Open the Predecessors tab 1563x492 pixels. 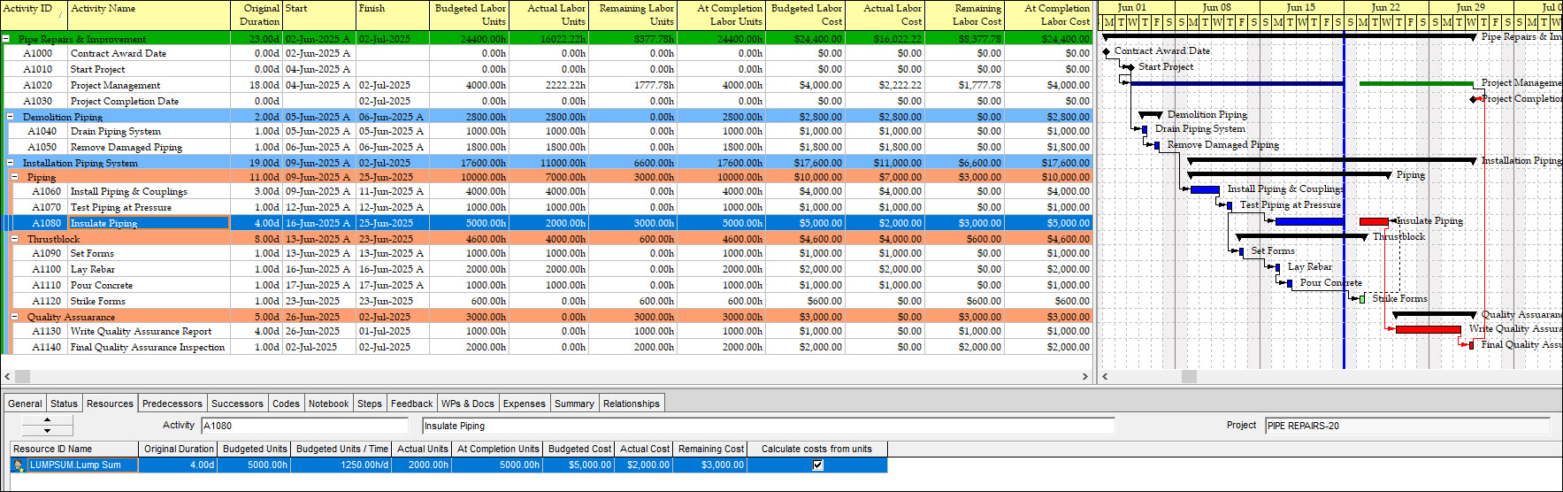tap(172, 404)
